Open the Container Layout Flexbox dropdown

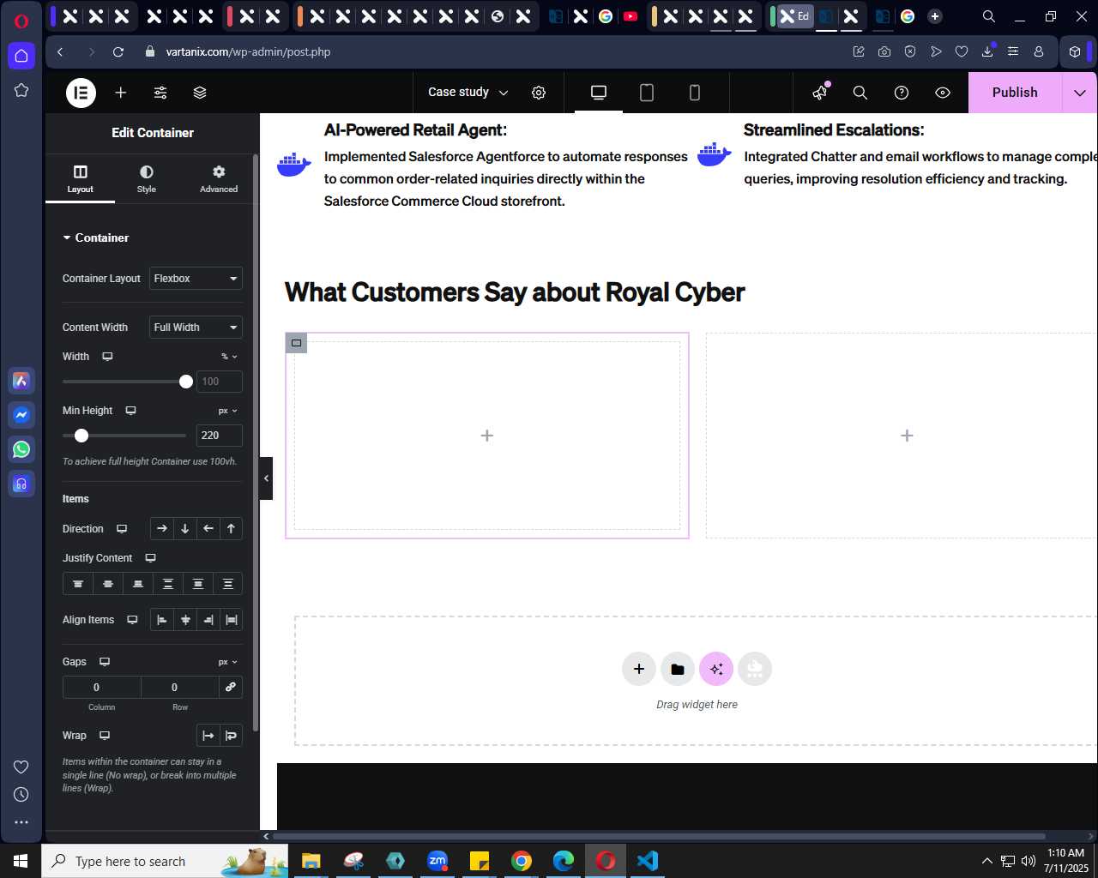[x=196, y=279]
